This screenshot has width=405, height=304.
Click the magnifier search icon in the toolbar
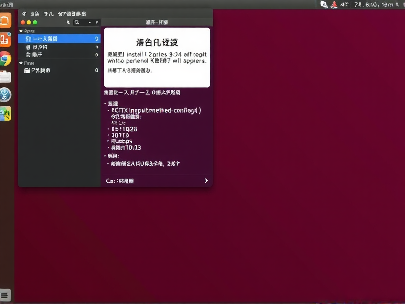pos(76,22)
